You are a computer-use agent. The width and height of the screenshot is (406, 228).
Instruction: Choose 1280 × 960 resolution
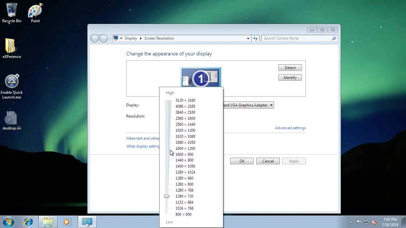pyautogui.click(x=184, y=178)
